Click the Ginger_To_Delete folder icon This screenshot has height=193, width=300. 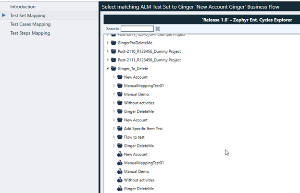click(x=113, y=69)
